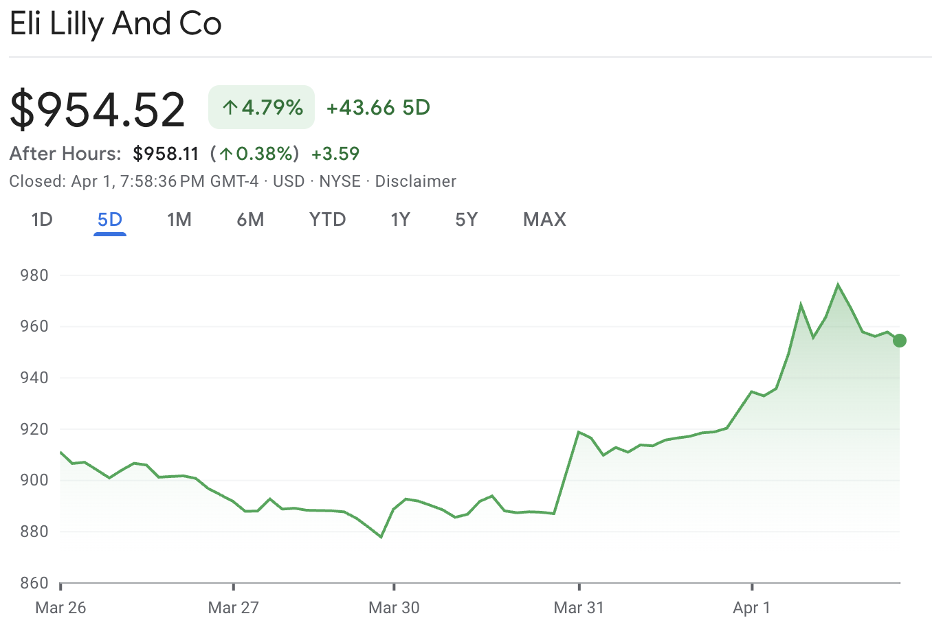Screen dimensions: 932x640
Task: Switch to the 5Y chart range
Action: click(466, 219)
